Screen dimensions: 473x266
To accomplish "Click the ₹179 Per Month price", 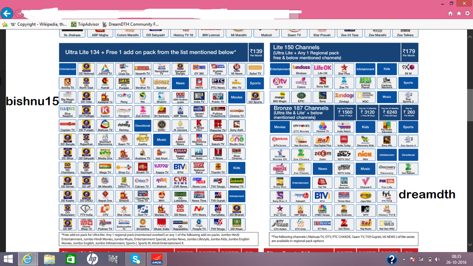I will pyautogui.click(x=409, y=52).
